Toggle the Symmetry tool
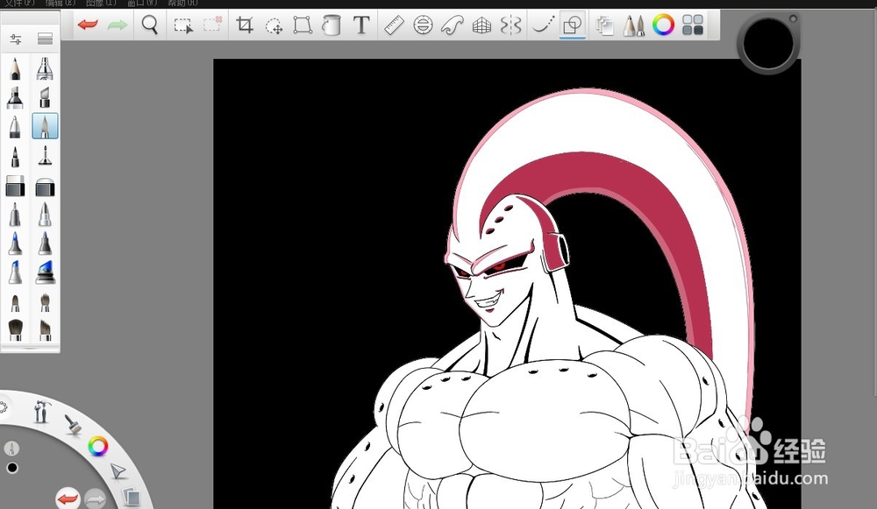The height and width of the screenshot is (509, 877). (x=511, y=25)
